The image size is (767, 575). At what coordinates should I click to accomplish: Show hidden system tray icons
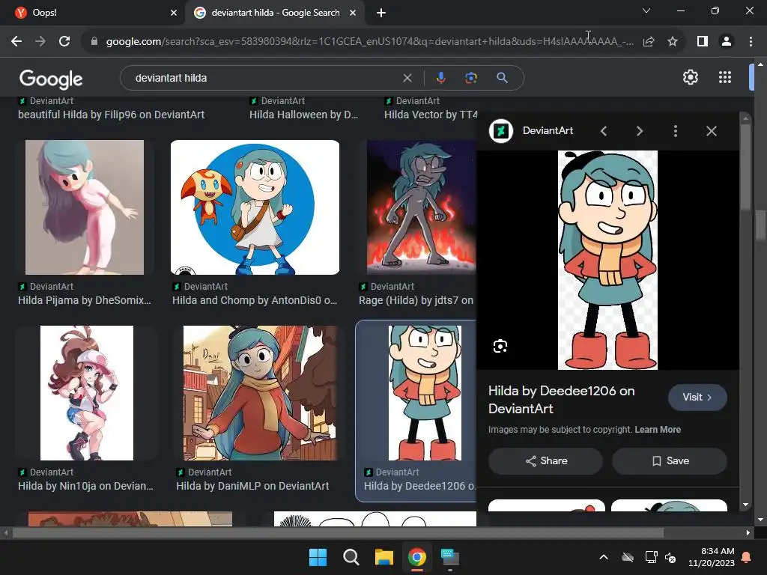[x=604, y=557]
